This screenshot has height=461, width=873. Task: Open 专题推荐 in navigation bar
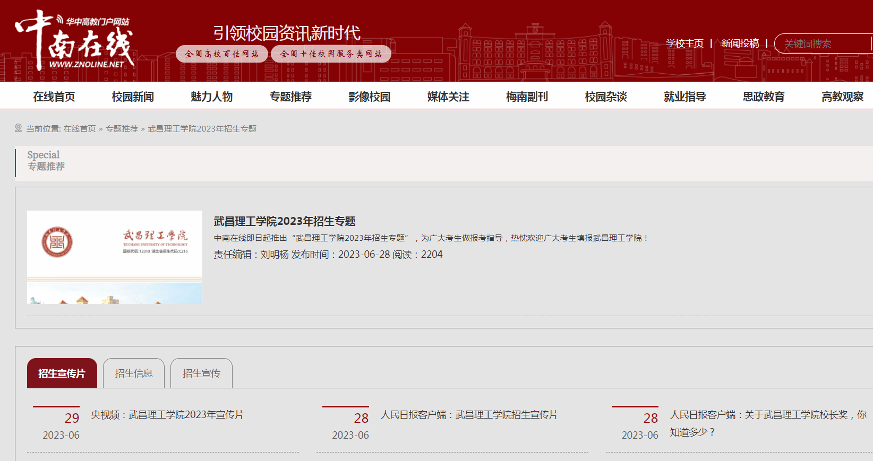pyautogui.click(x=290, y=97)
